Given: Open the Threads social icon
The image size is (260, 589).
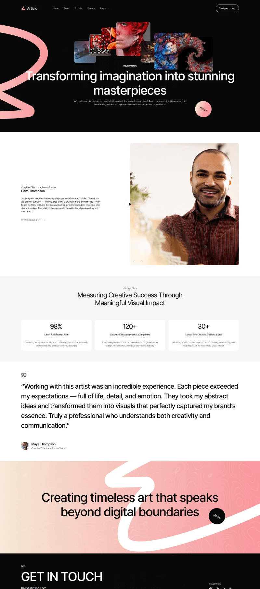Looking at the screenshot, I should pyautogui.click(x=230, y=588).
